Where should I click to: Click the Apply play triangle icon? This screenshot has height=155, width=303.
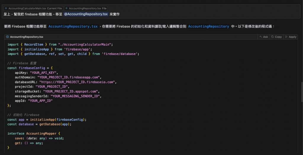point(286,37)
